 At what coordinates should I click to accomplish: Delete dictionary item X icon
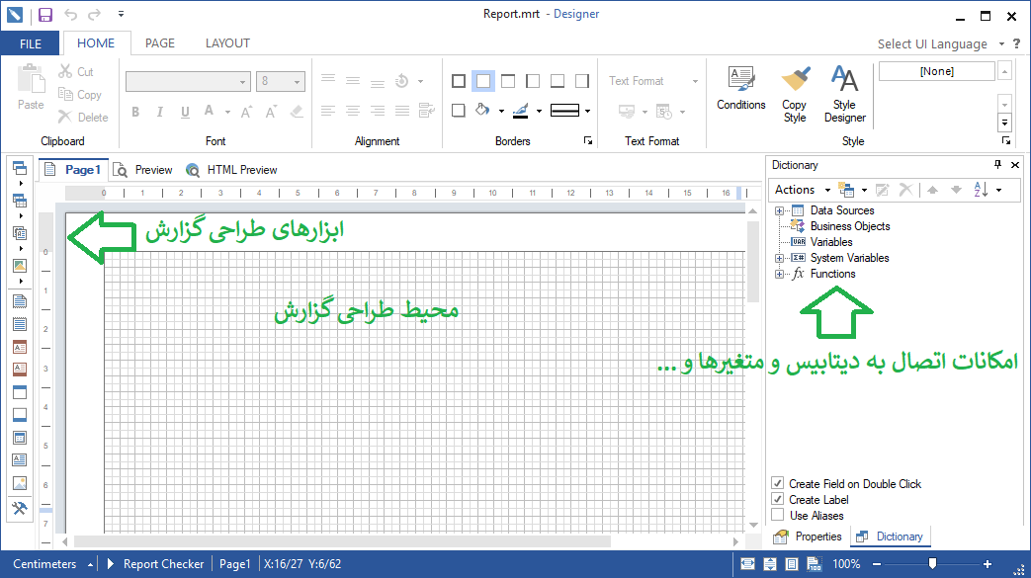point(905,190)
